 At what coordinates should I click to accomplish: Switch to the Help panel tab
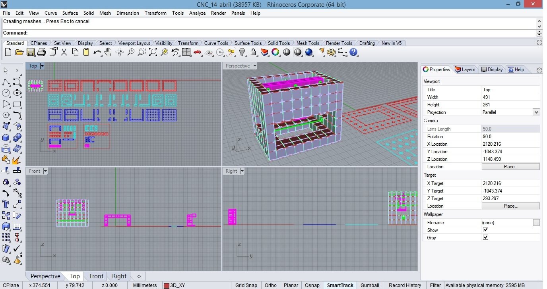click(x=516, y=69)
